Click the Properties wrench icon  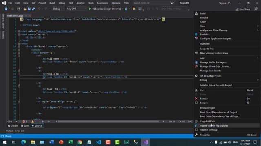click(197, 135)
